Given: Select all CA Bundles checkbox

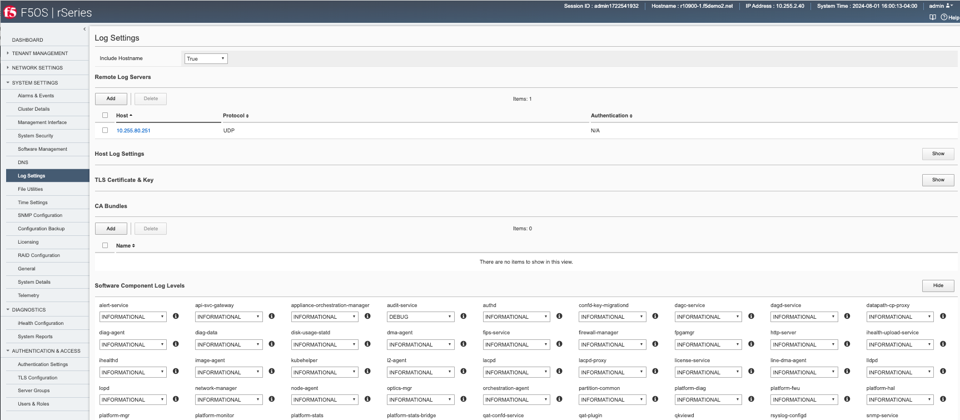Looking at the screenshot, I should [105, 245].
